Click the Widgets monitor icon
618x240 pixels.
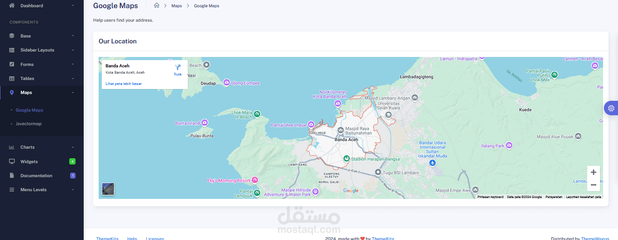[x=12, y=161]
